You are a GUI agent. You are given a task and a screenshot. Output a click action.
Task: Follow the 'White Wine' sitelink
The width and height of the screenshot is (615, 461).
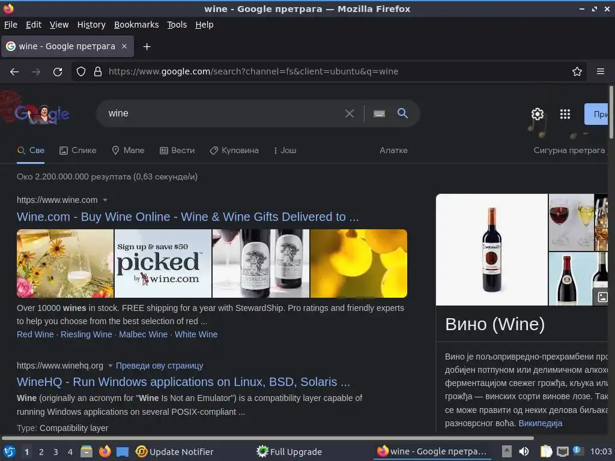[196, 334]
